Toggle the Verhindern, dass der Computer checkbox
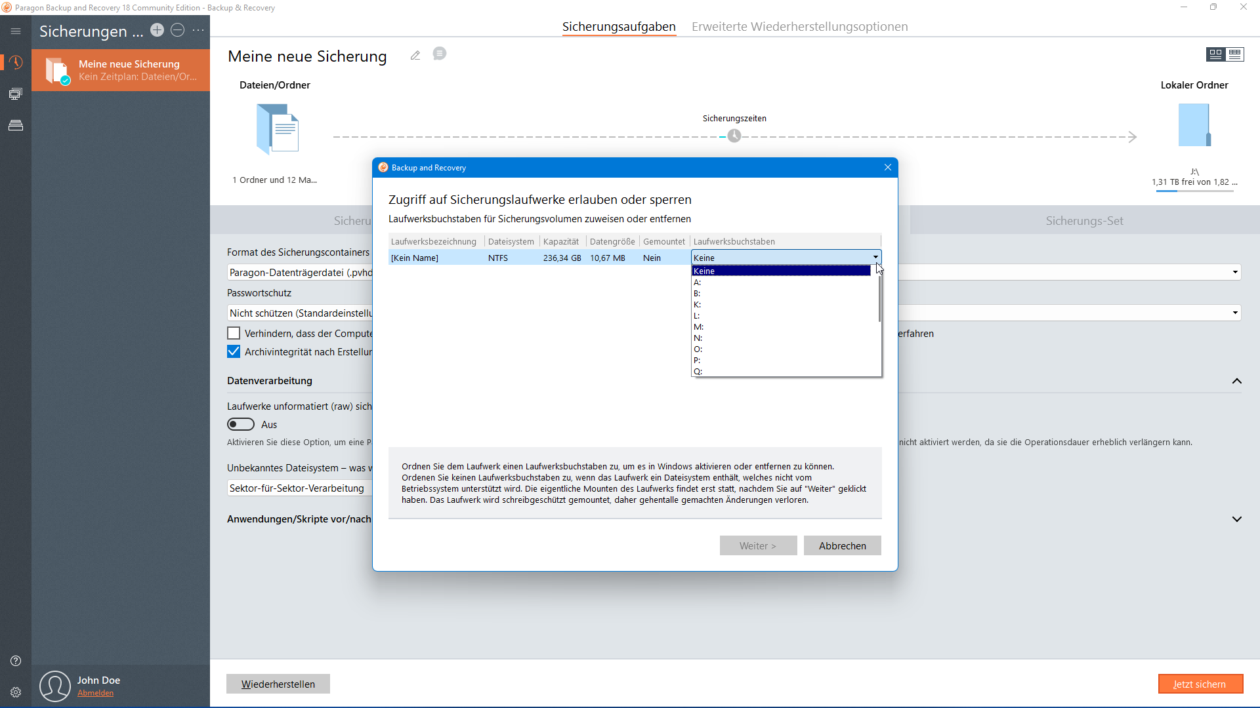The image size is (1260, 708). point(234,333)
